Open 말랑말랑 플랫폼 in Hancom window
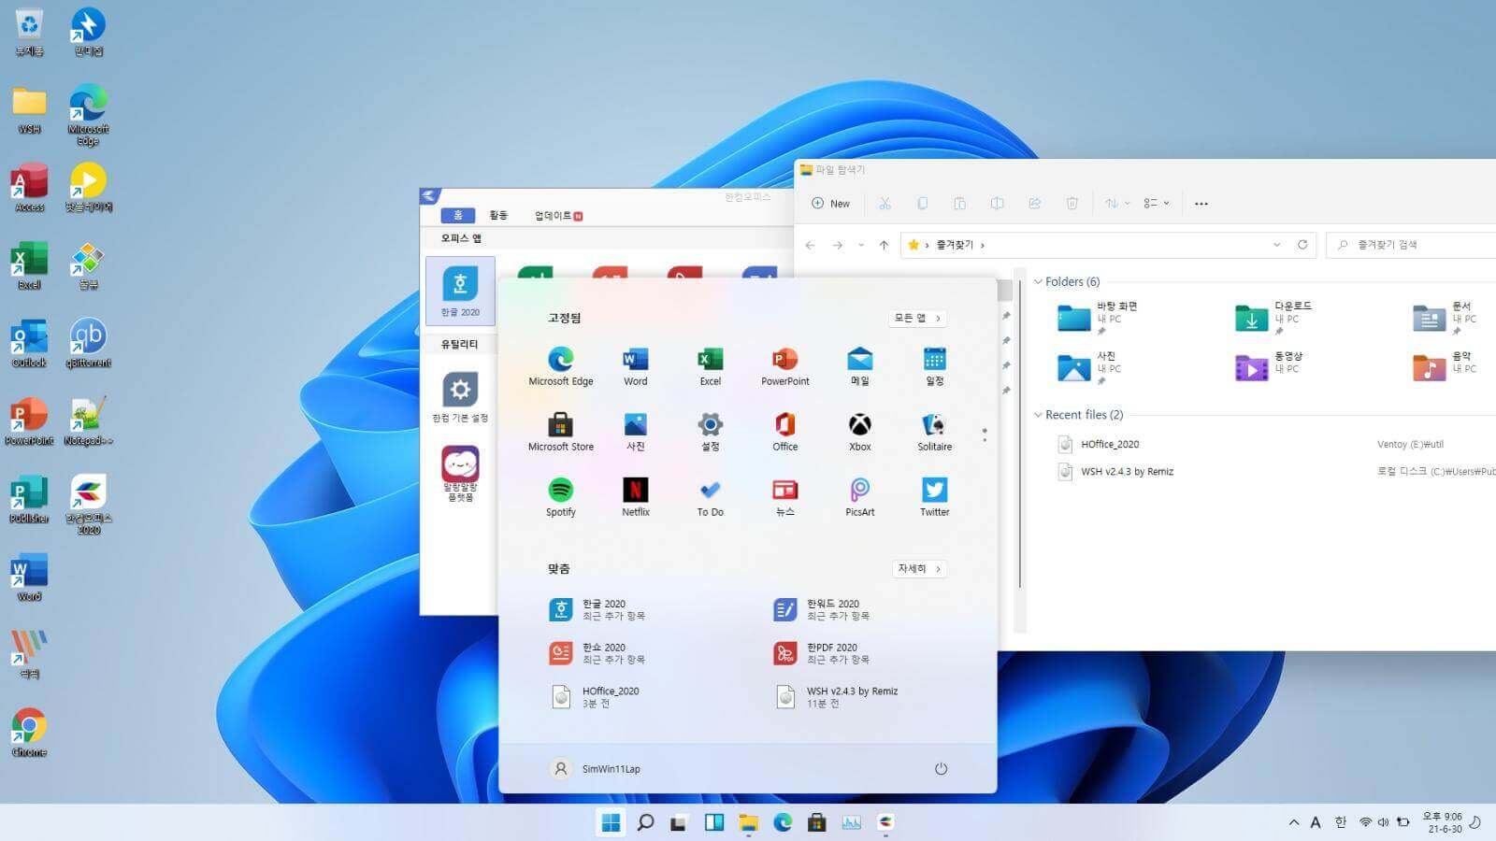The image size is (1496, 841). tap(460, 473)
